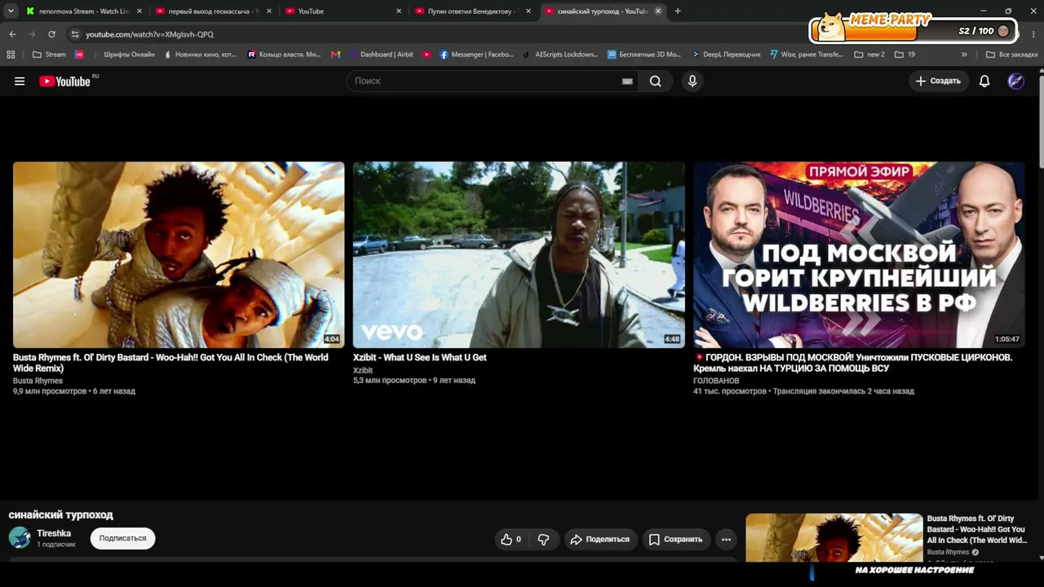Open the Tireshka channel avatar
Viewport: 1044px width, 587px height.
(x=20, y=537)
